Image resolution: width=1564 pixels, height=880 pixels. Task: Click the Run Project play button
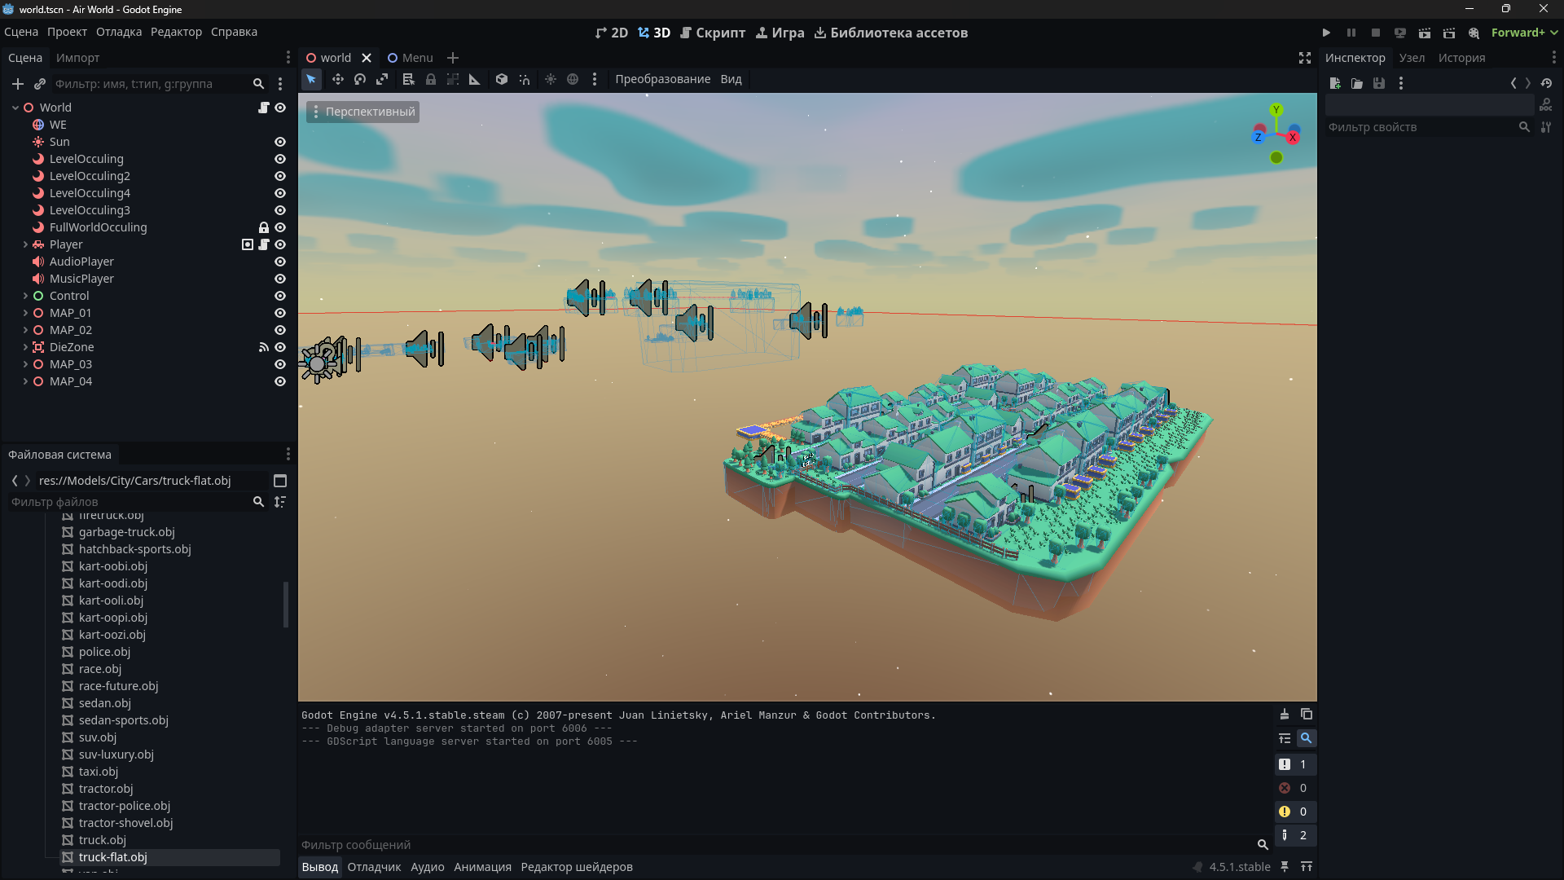click(x=1326, y=33)
